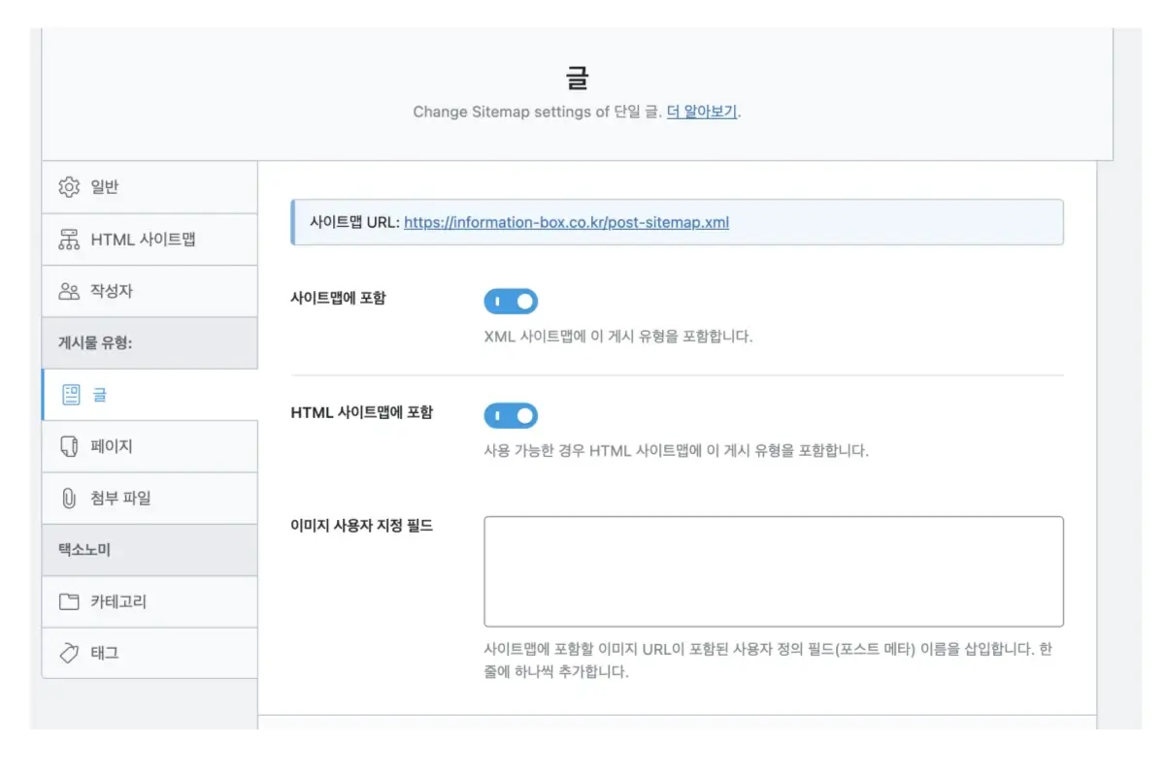Image resolution: width=1165 pixels, height=776 pixels.
Task: Click the paperclip icon next to 첨부 파일
Action: tap(68, 498)
